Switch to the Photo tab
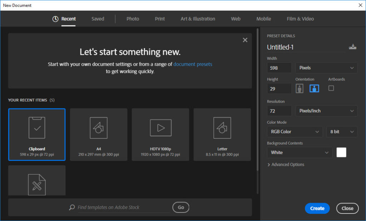This screenshot has height=221, width=366. coord(133,19)
